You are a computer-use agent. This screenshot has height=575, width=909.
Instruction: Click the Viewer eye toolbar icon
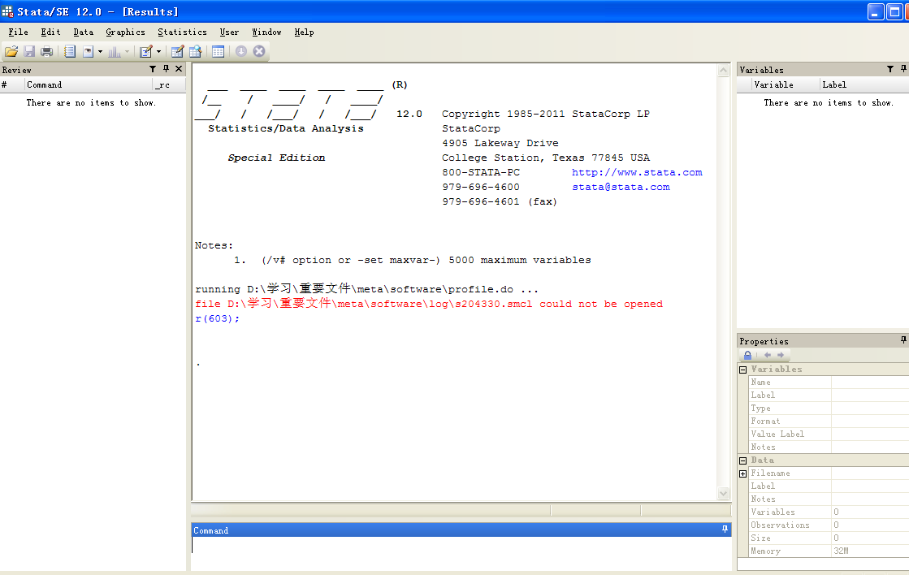click(x=88, y=52)
